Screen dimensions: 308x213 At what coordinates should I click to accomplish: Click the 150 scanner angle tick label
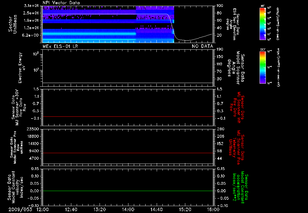point(220,57)
